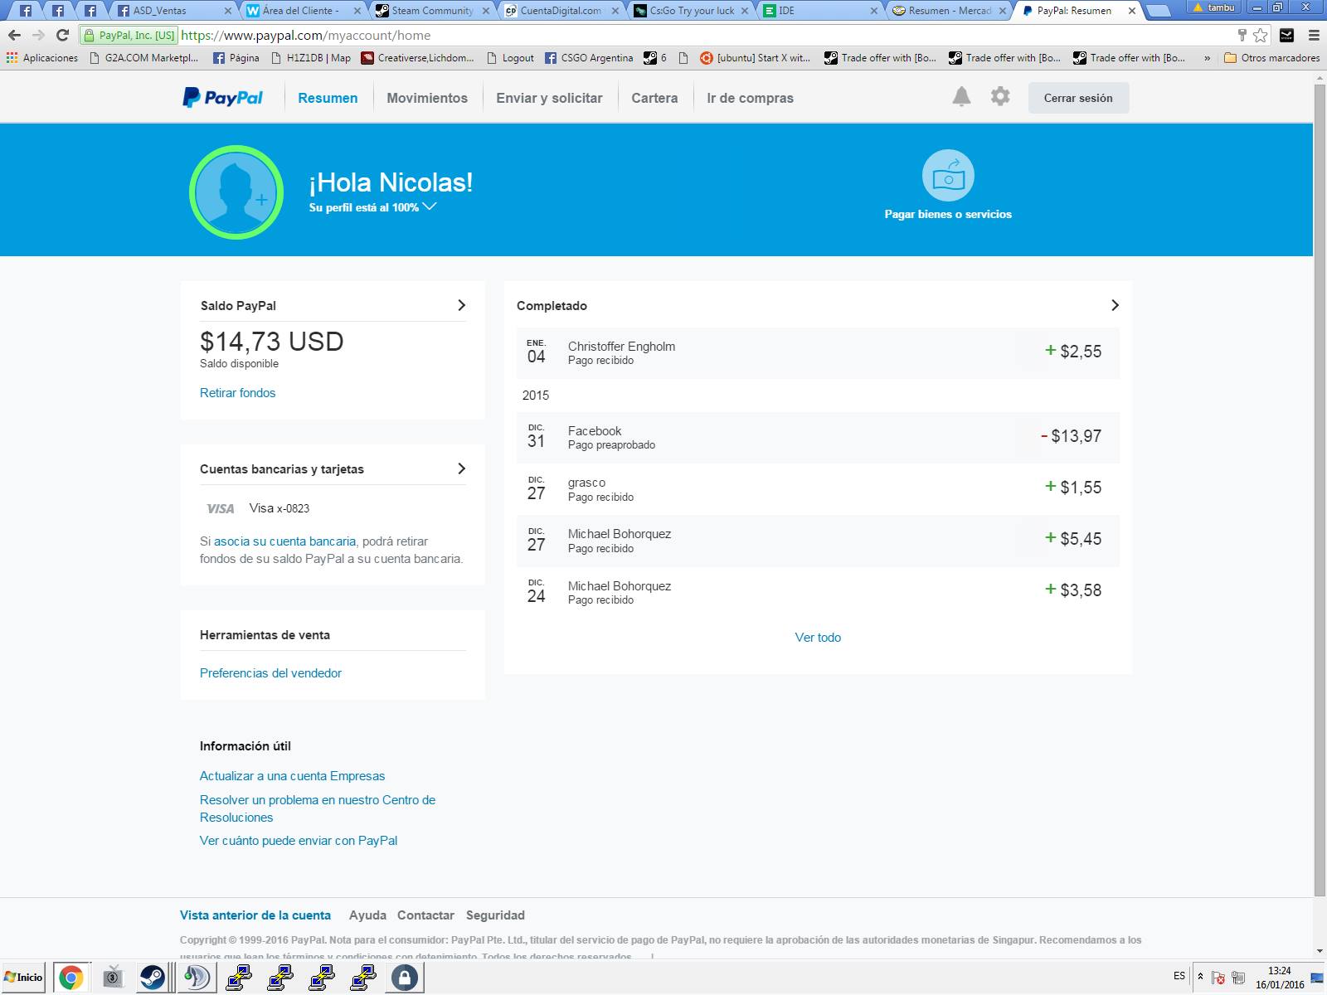This screenshot has height=995, width=1327.
Task: Open Steam from the Windows taskbar
Action: (152, 977)
